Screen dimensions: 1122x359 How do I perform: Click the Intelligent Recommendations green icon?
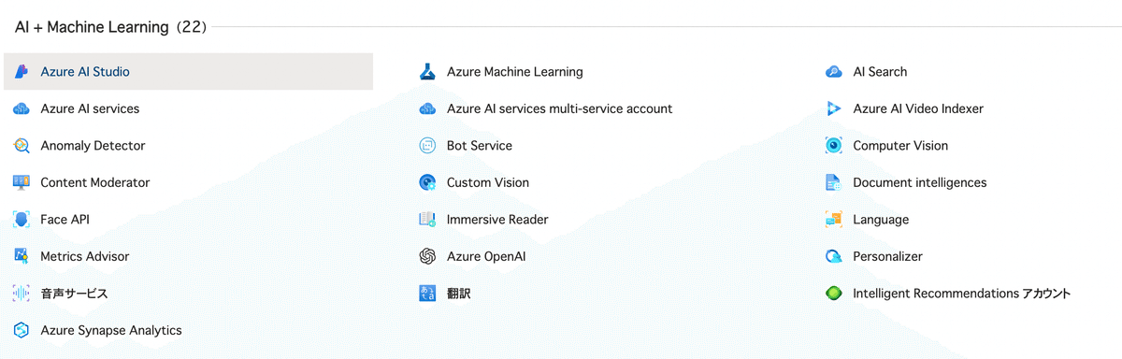[x=834, y=294]
